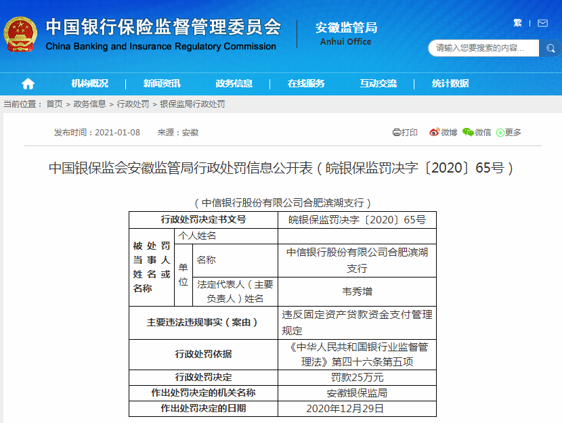Viewport: 562px width, 423px height.
Task: Click the 罚款25万元 cell
Action: coord(357,378)
